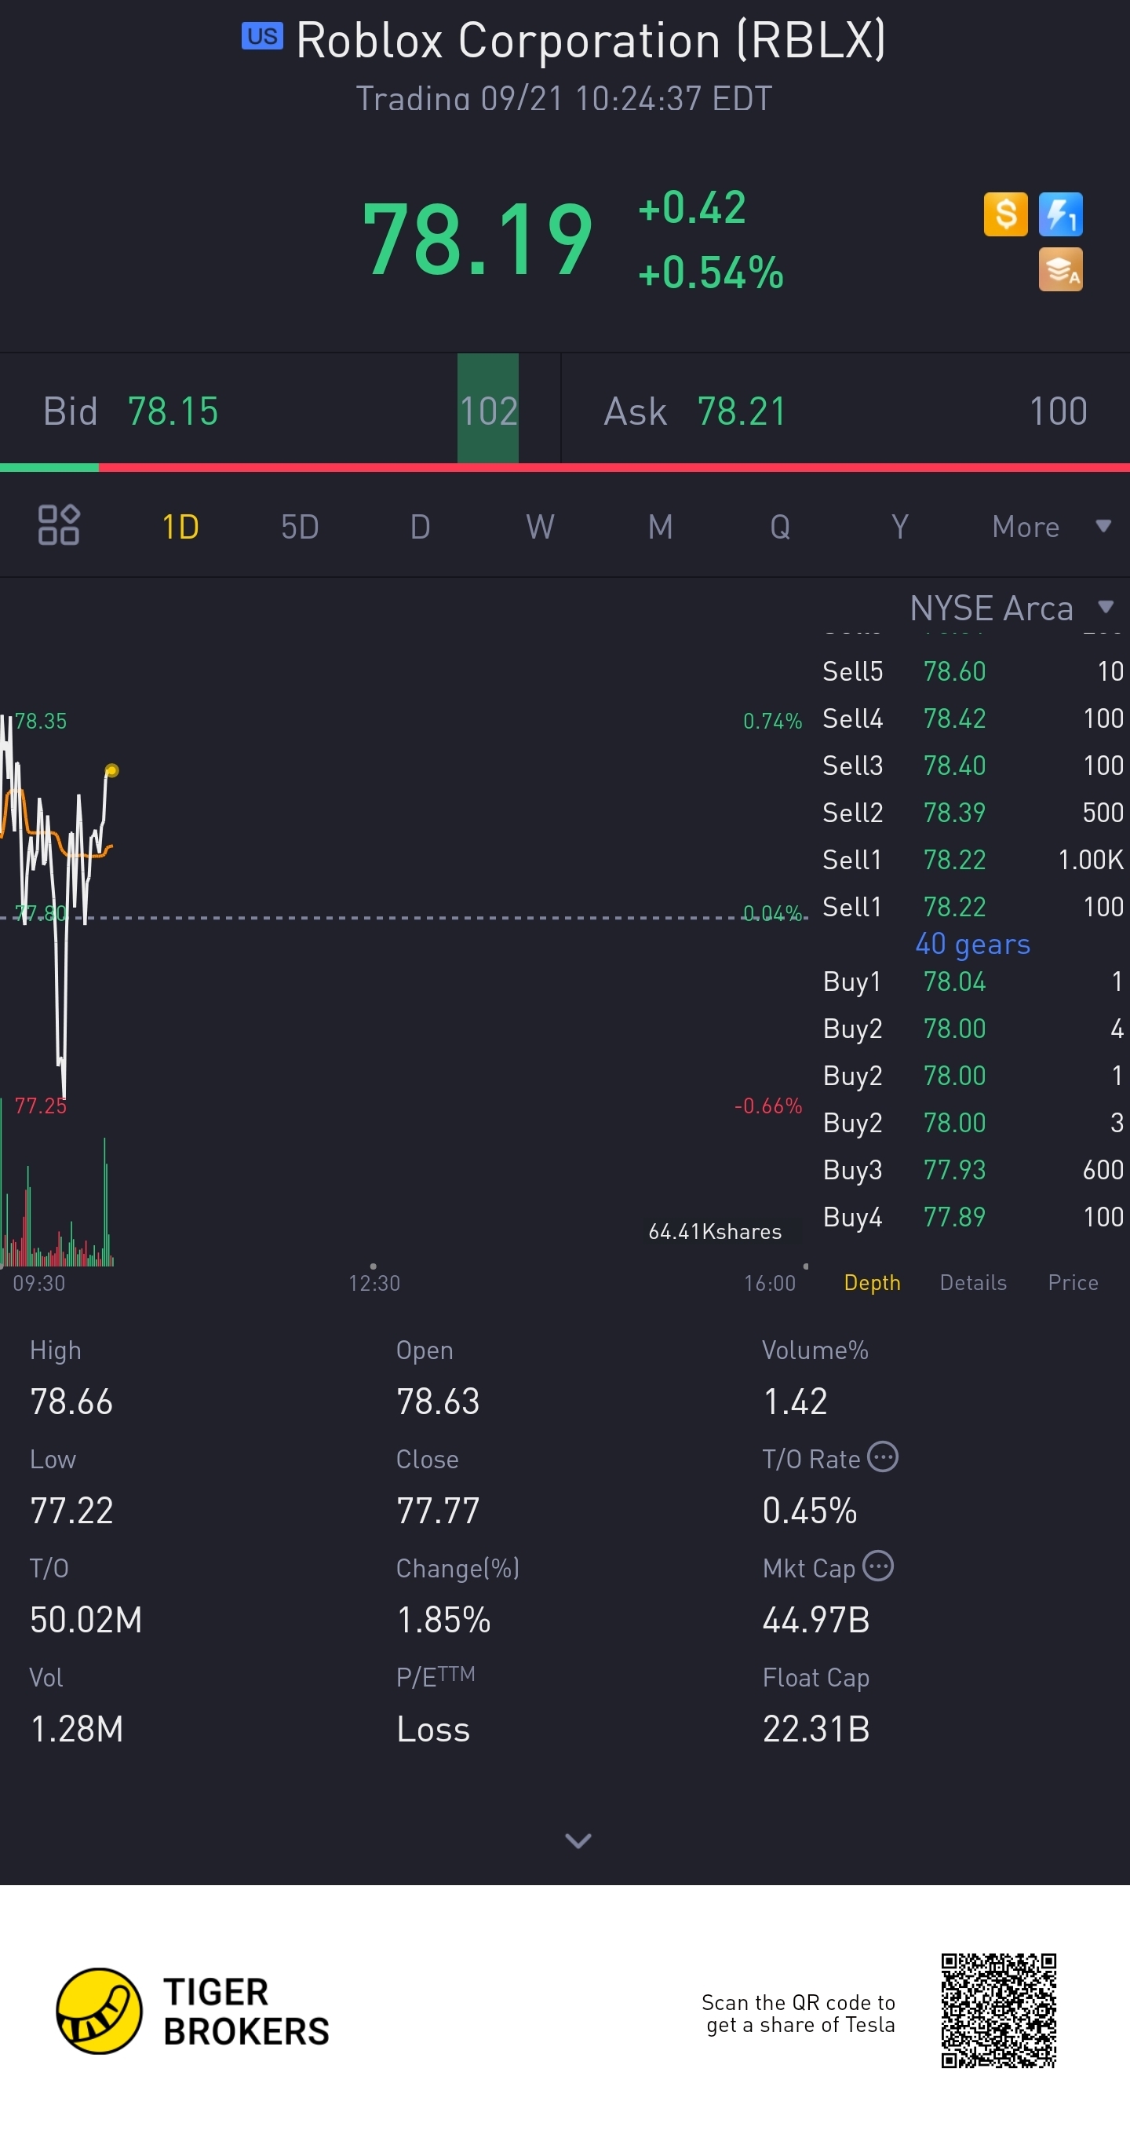Tap the +0.54% change value
Screen dimensions: 1130x2138
coord(710,272)
